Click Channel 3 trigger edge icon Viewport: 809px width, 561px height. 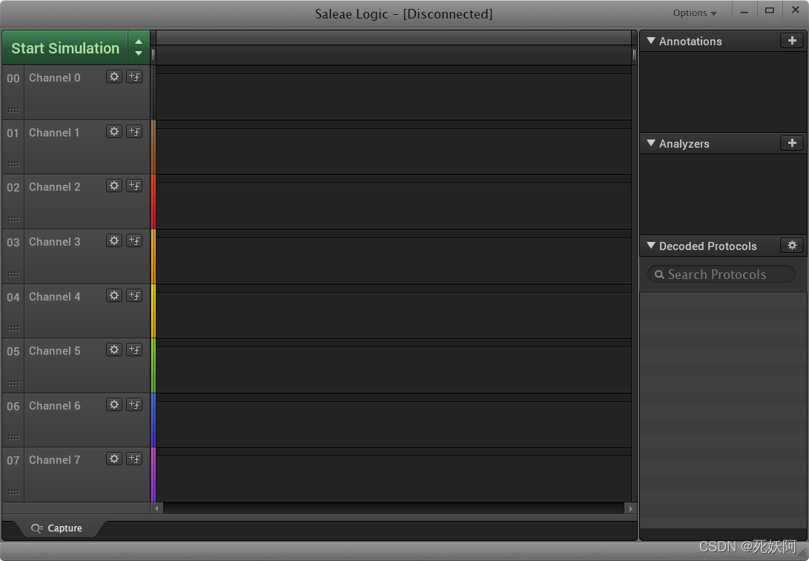pyautogui.click(x=134, y=240)
